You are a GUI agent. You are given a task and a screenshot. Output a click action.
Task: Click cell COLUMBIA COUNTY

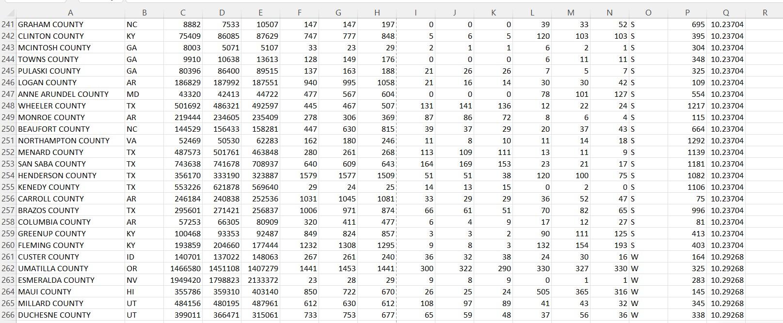(x=70, y=222)
